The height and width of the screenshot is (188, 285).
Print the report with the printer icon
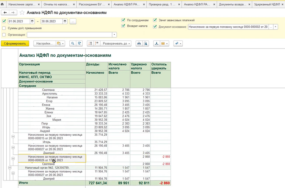pyautogui.click(x=139, y=43)
